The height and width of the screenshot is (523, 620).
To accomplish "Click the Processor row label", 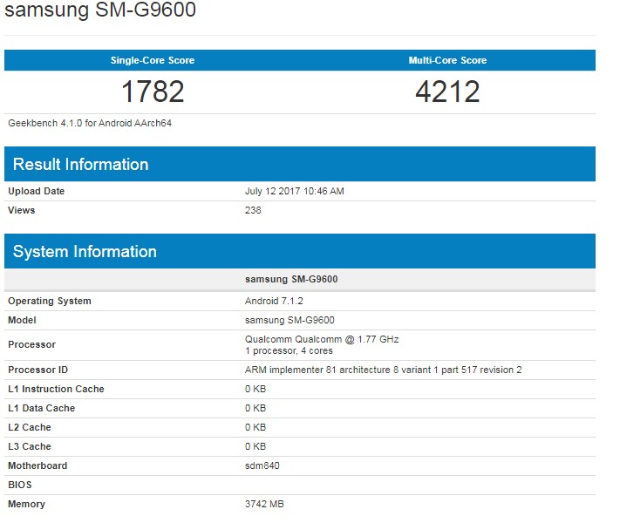I will pos(31,344).
